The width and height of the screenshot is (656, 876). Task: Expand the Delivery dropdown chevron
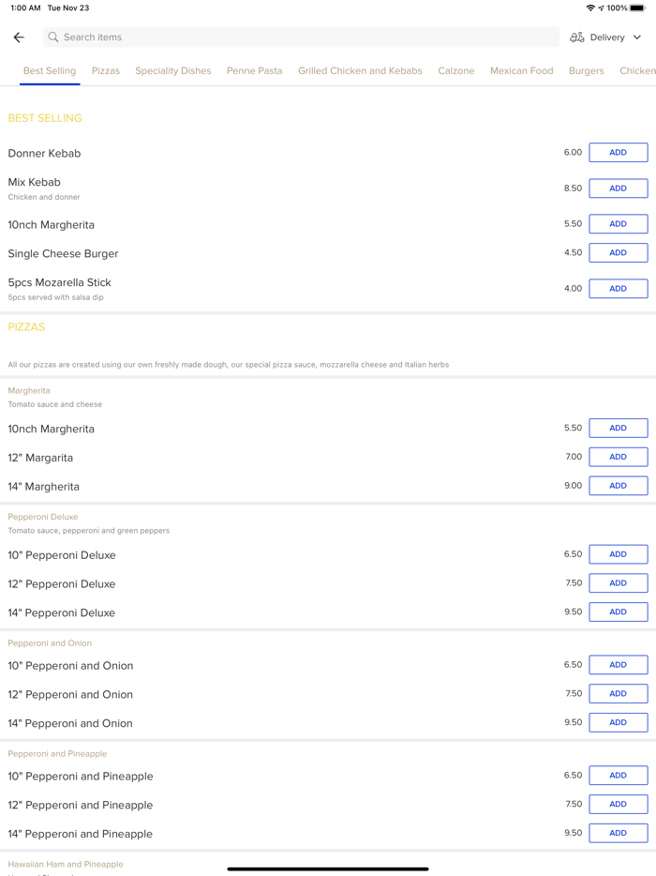point(637,38)
